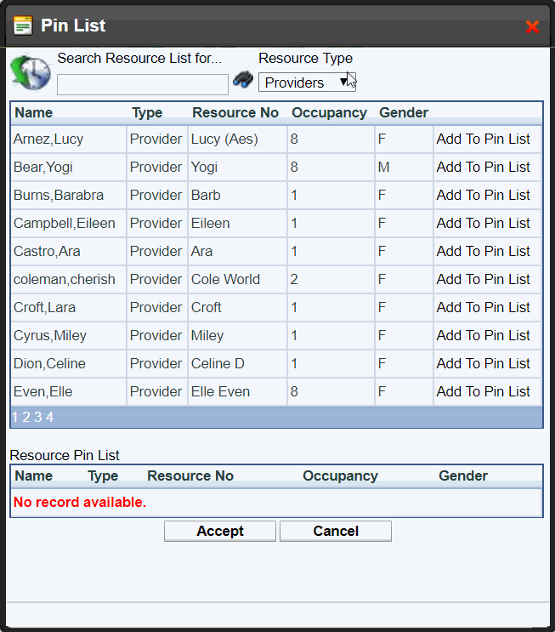The height and width of the screenshot is (632, 555).
Task: Click the Accept button
Action: [x=220, y=532]
